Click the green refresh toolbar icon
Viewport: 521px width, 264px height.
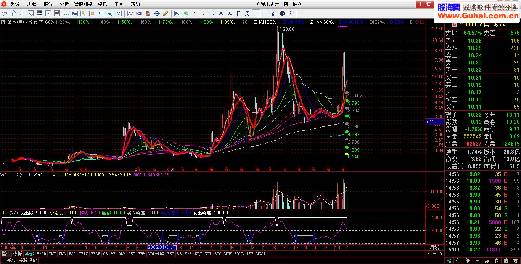point(186,13)
